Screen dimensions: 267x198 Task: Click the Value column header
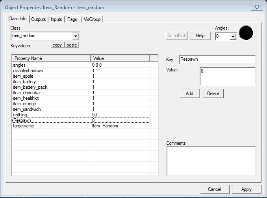click(120, 58)
